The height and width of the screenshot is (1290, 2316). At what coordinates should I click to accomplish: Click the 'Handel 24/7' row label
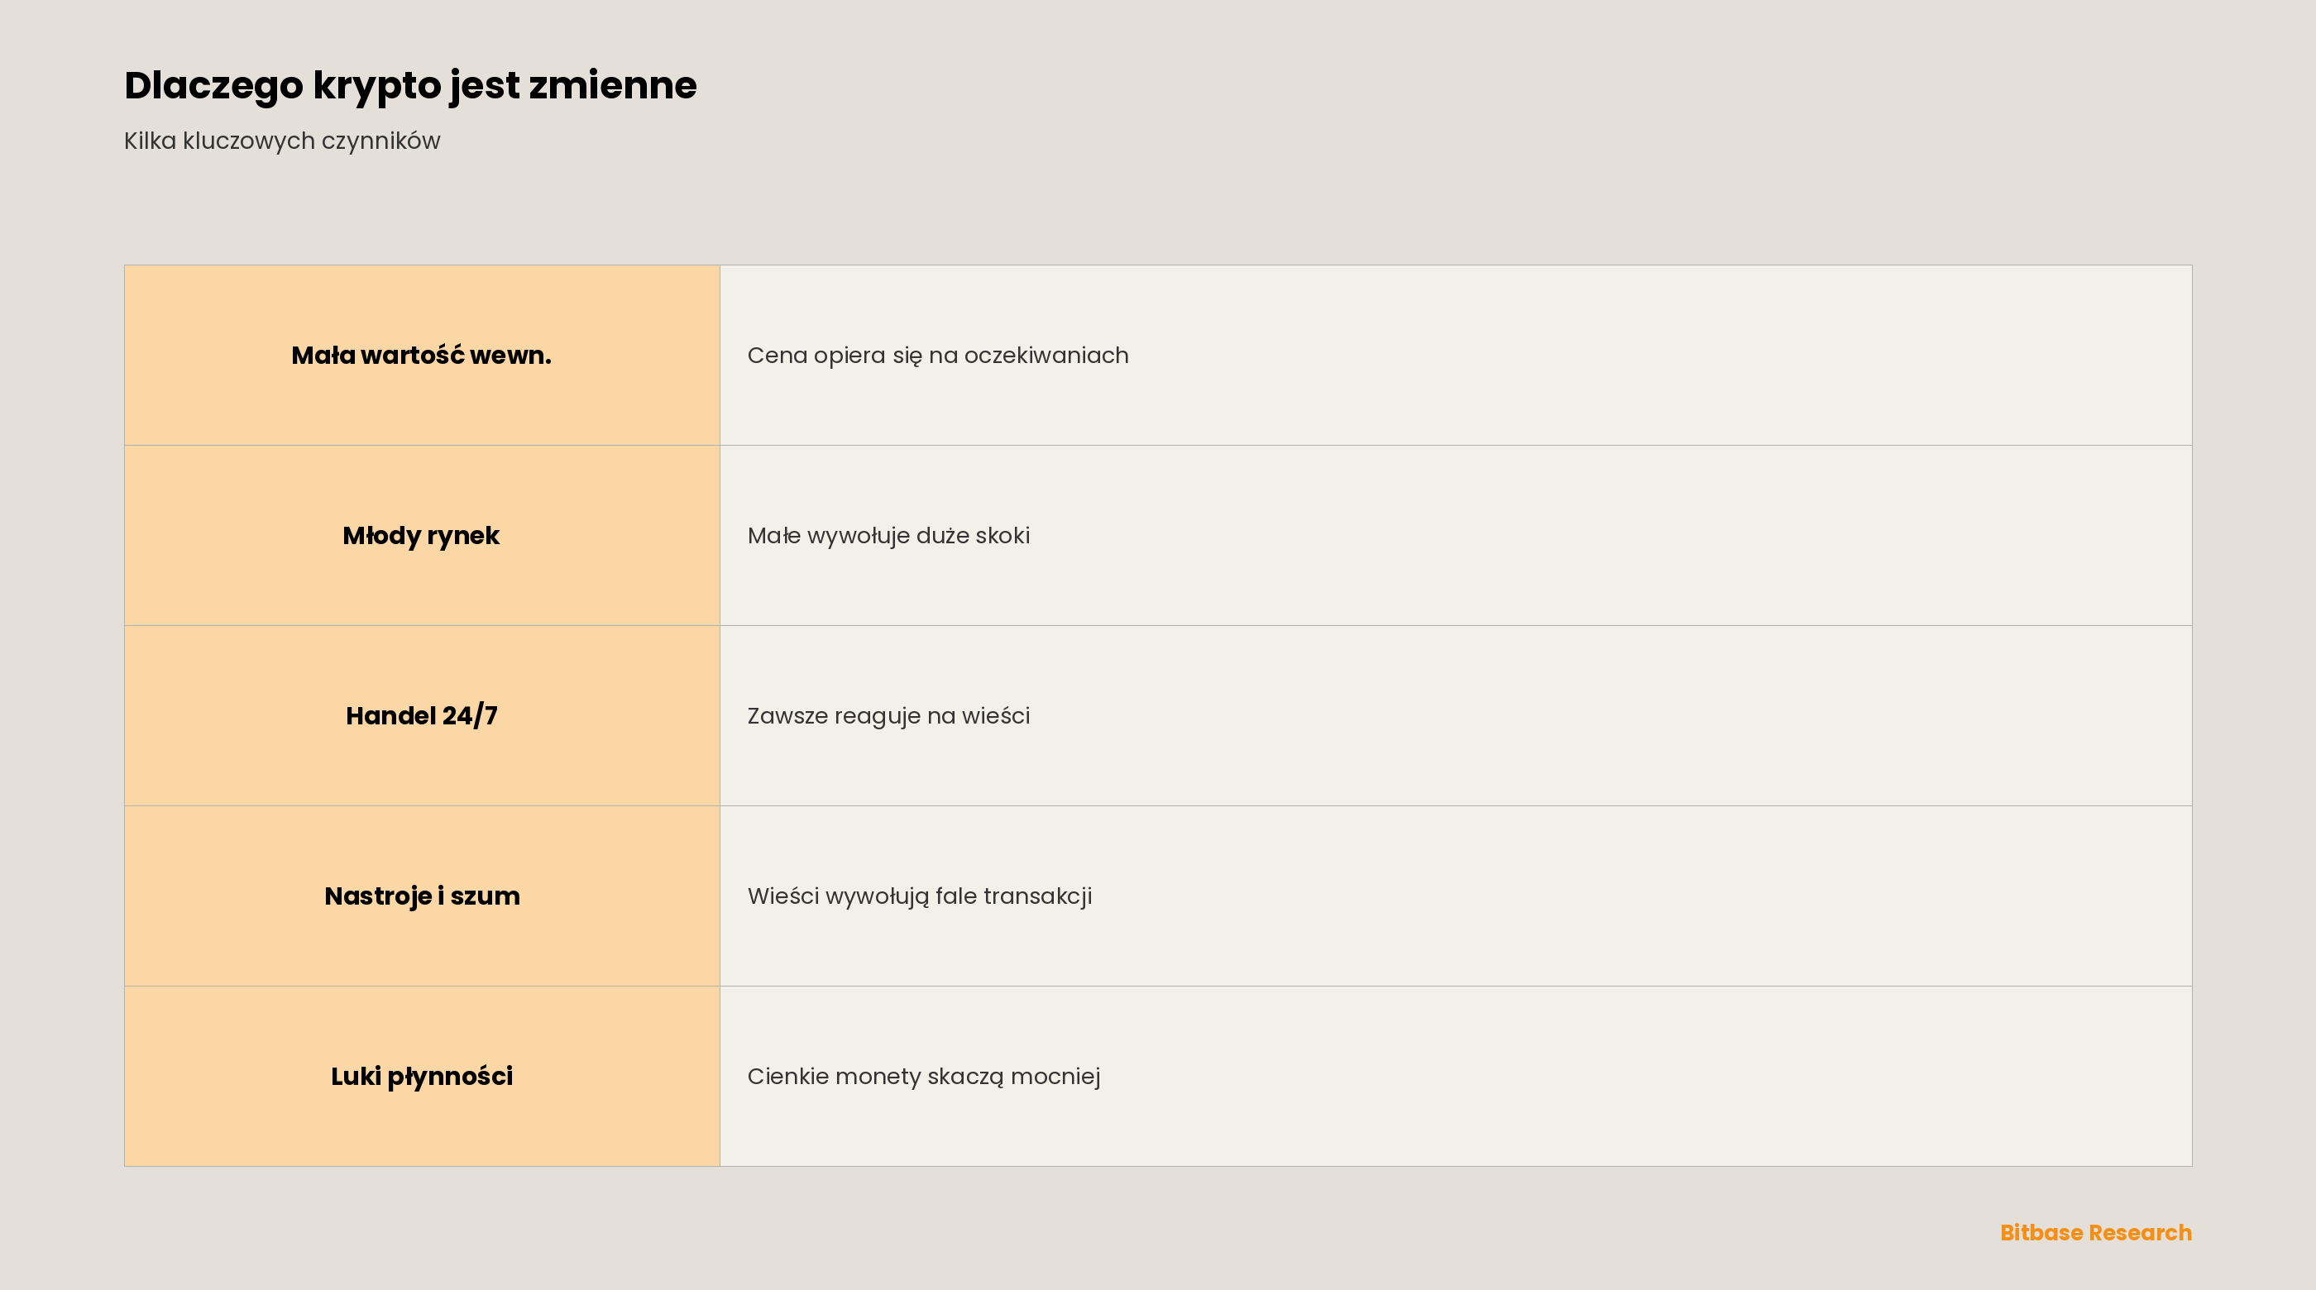422,715
